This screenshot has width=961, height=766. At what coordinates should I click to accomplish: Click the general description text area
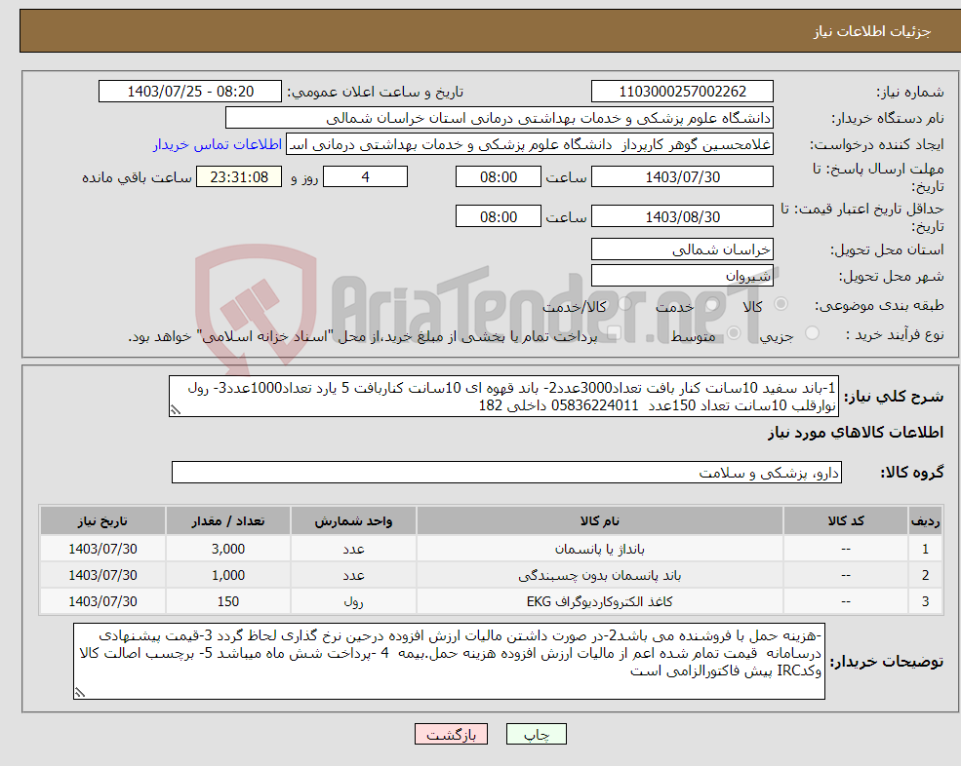coord(503,397)
